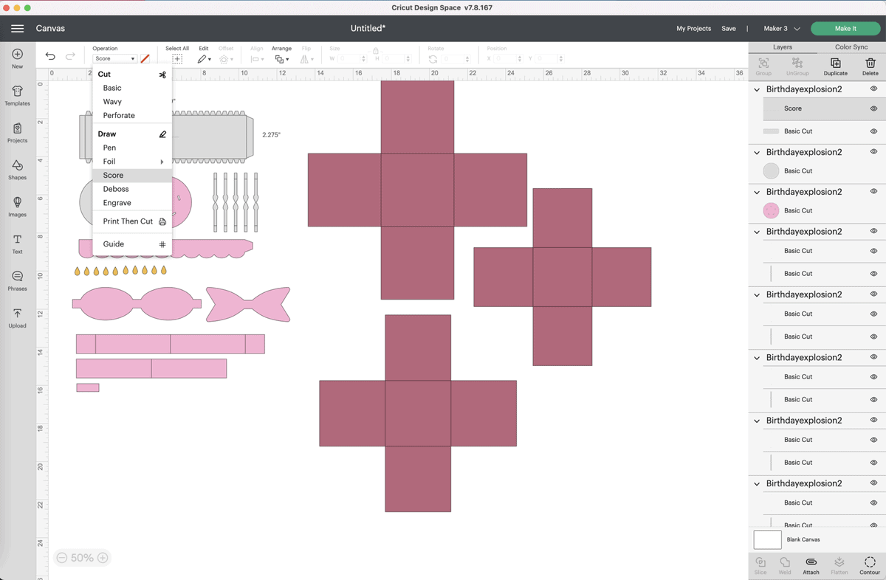Select the Text tool

tap(17, 242)
